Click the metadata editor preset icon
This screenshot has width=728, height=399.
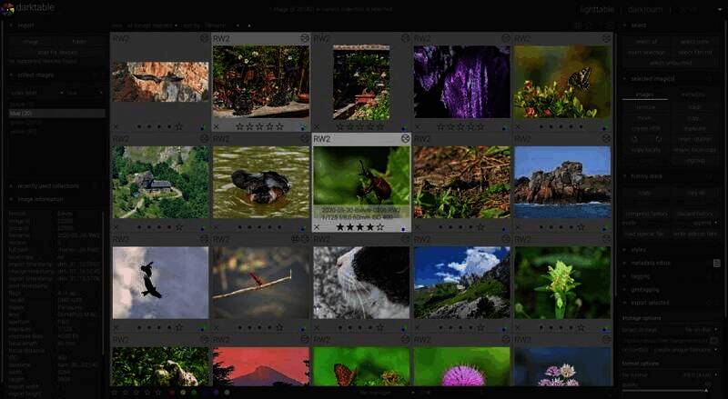point(717,263)
